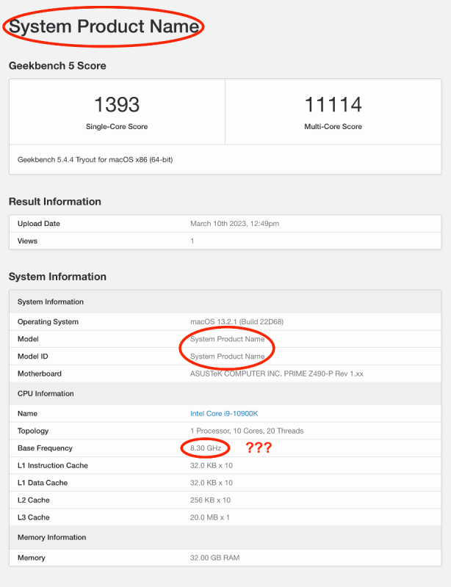This screenshot has height=587, width=451.
Task: Click the March 10th 2023, 12:49pm value
Action: click(234, 224)
